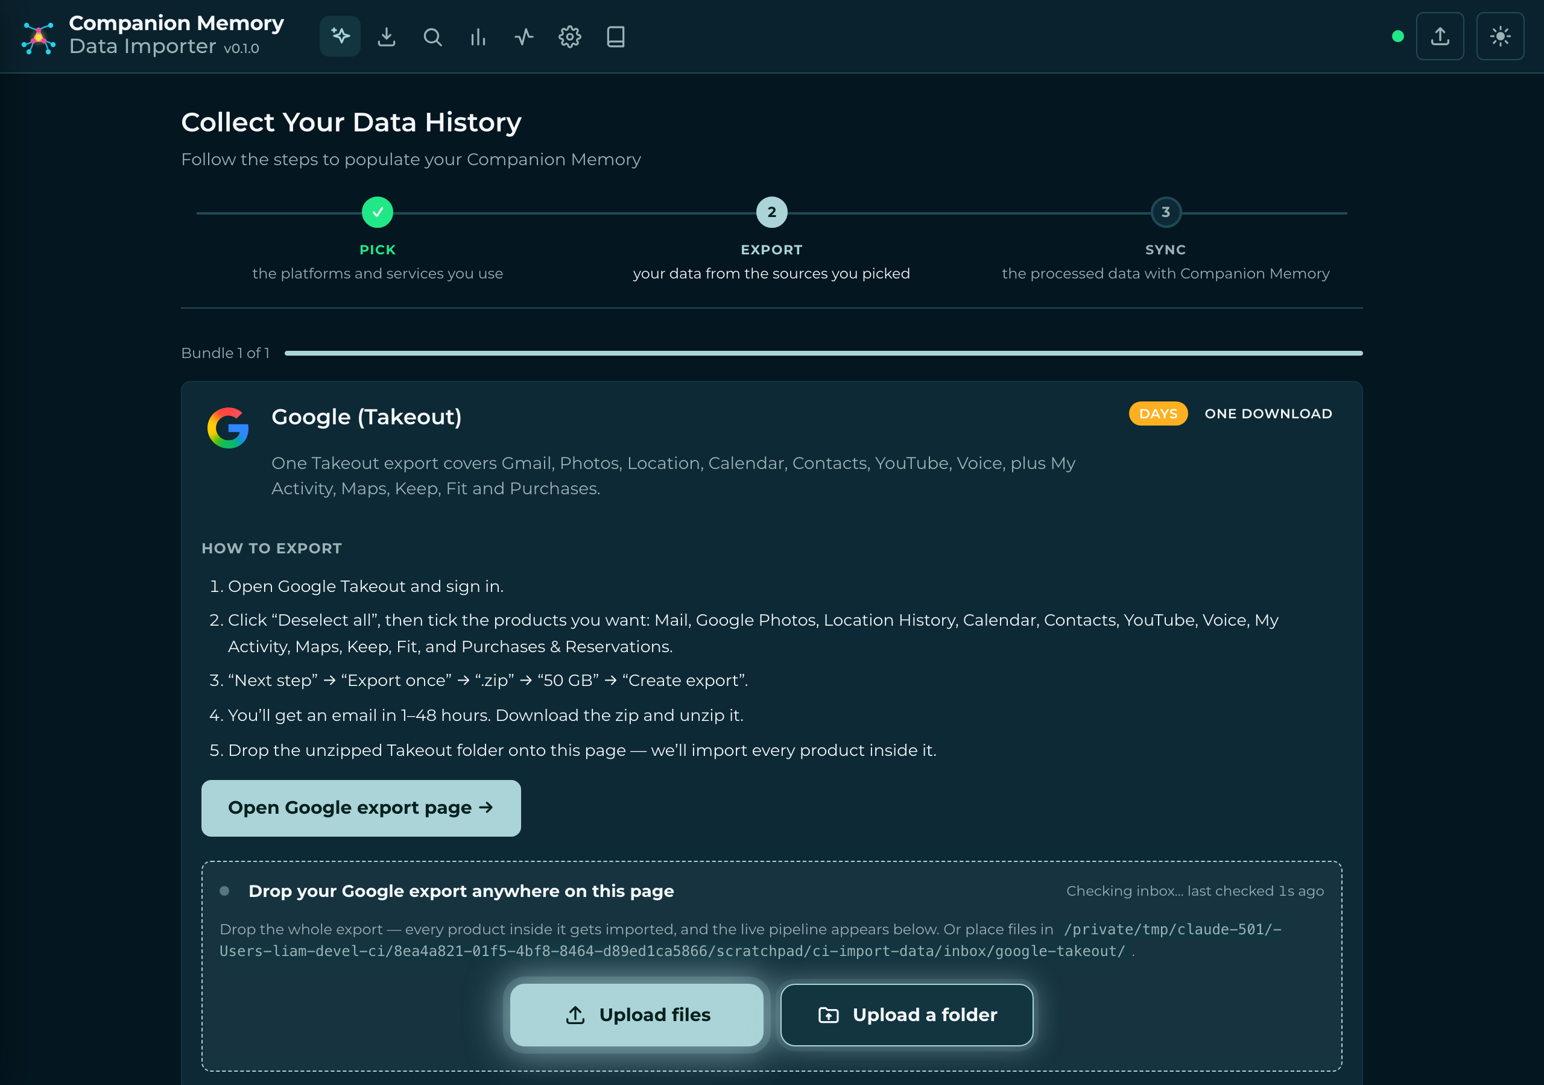Open the settings gear icon

(569, 36)
